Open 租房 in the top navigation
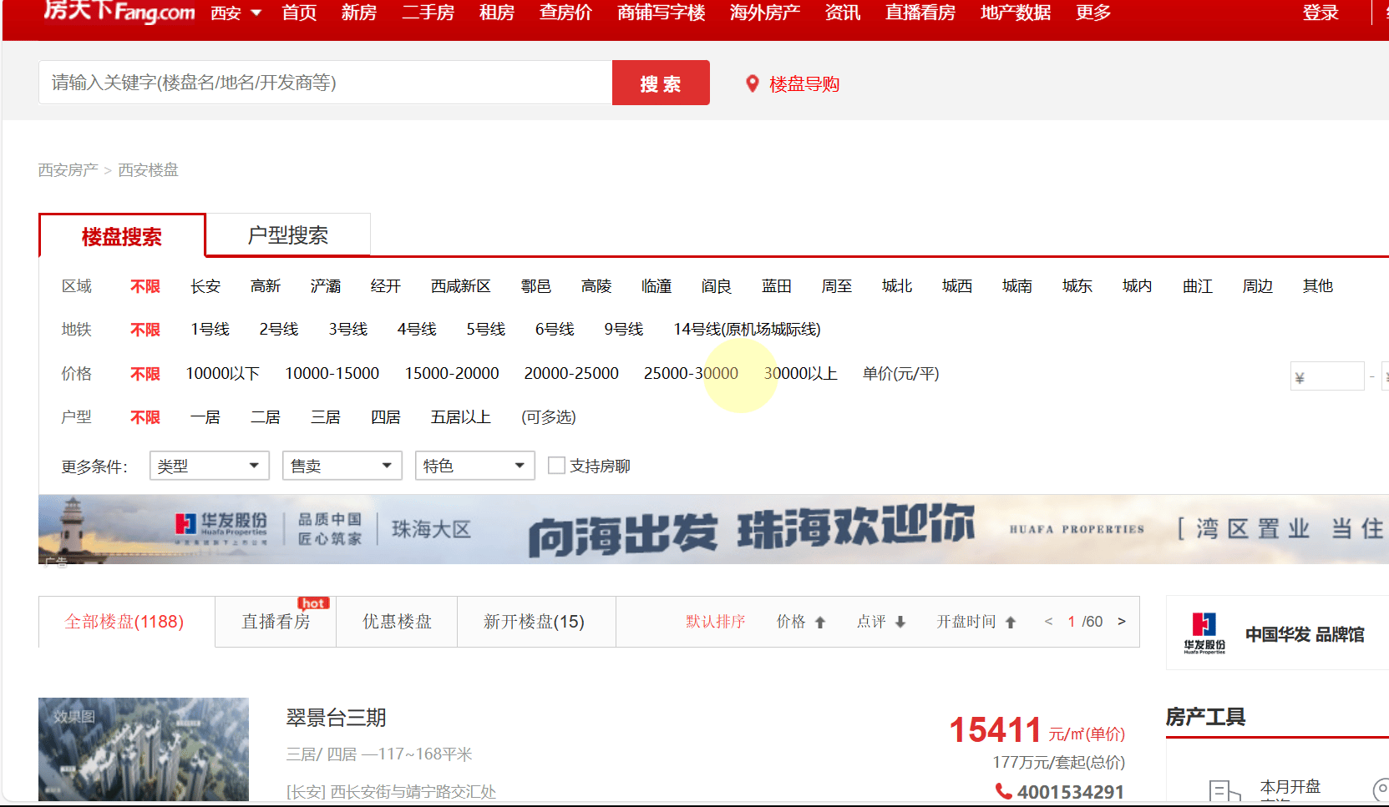The height and width of the screenshot is (807, 1389). [497, 13]
